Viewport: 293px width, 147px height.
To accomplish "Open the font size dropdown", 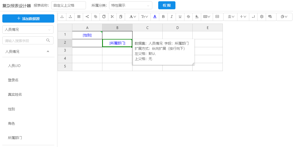I will coord(145,17).
